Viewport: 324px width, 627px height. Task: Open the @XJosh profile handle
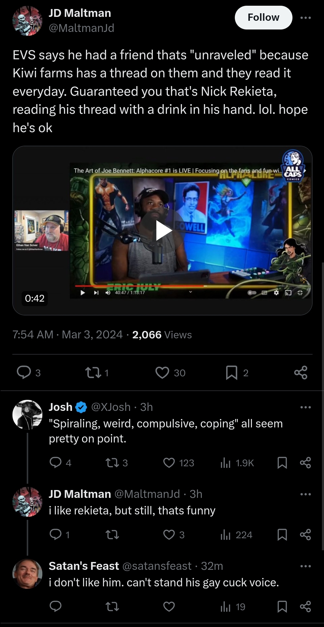[x=111, y=407]
